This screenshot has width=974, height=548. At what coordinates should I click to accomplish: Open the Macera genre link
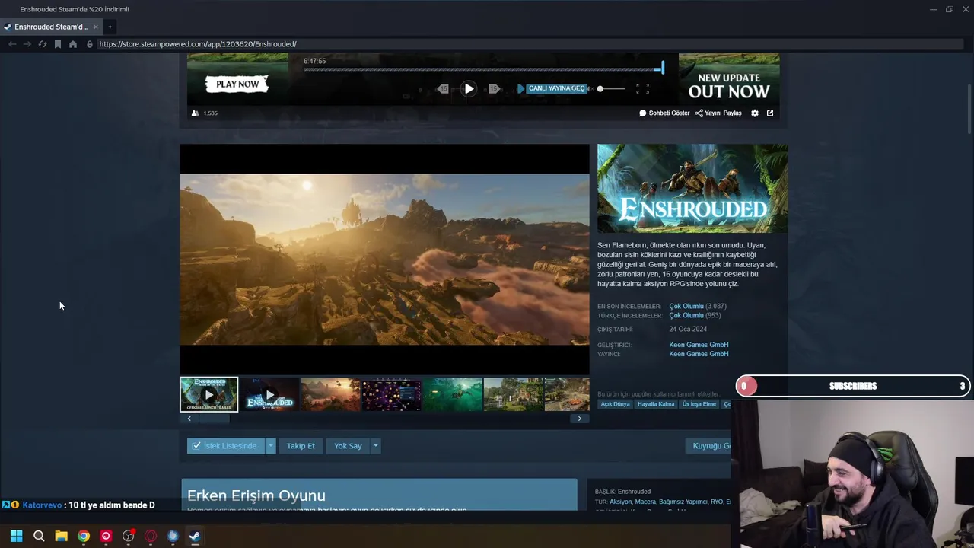645,502
